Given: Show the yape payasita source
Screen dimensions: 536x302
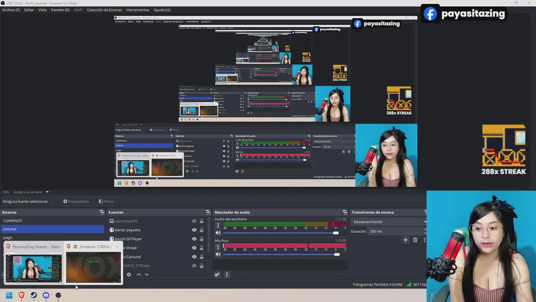Looking at the screenshot, I should click(x=194, y=221).
